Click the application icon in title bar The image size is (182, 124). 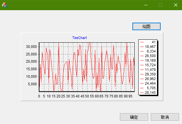4,5
